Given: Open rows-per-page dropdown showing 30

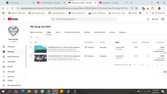Looking at the screenshot, I should [x=132, y=65].
